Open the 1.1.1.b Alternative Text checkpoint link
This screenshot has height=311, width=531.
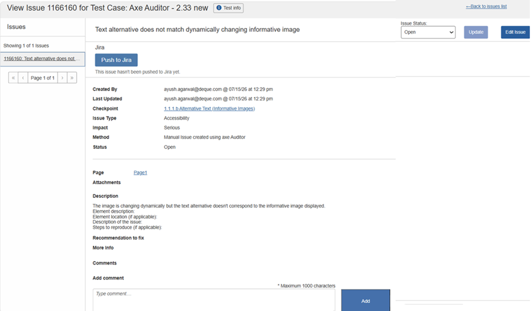coord(209,109)
